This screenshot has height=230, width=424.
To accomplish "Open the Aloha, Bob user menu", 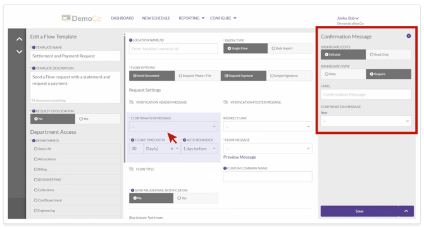I will pos(348,18).
